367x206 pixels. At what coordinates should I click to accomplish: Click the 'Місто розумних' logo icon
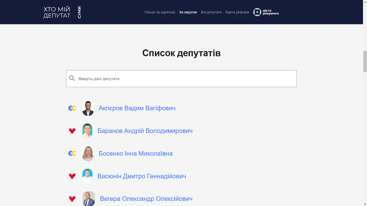click(x=257, y=12)
